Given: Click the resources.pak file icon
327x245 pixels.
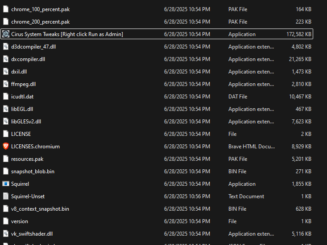Looking at the screenshot, I should point(6,159).
